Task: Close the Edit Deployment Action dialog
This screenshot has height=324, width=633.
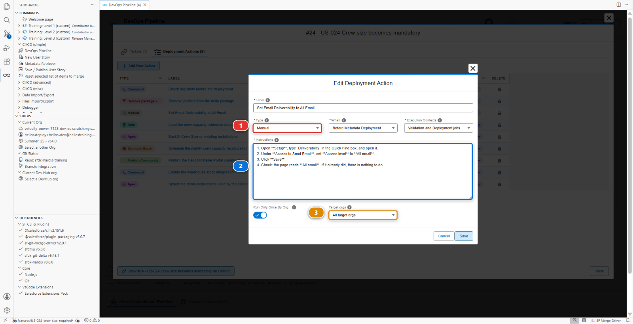Action: (x=473, y=68)
